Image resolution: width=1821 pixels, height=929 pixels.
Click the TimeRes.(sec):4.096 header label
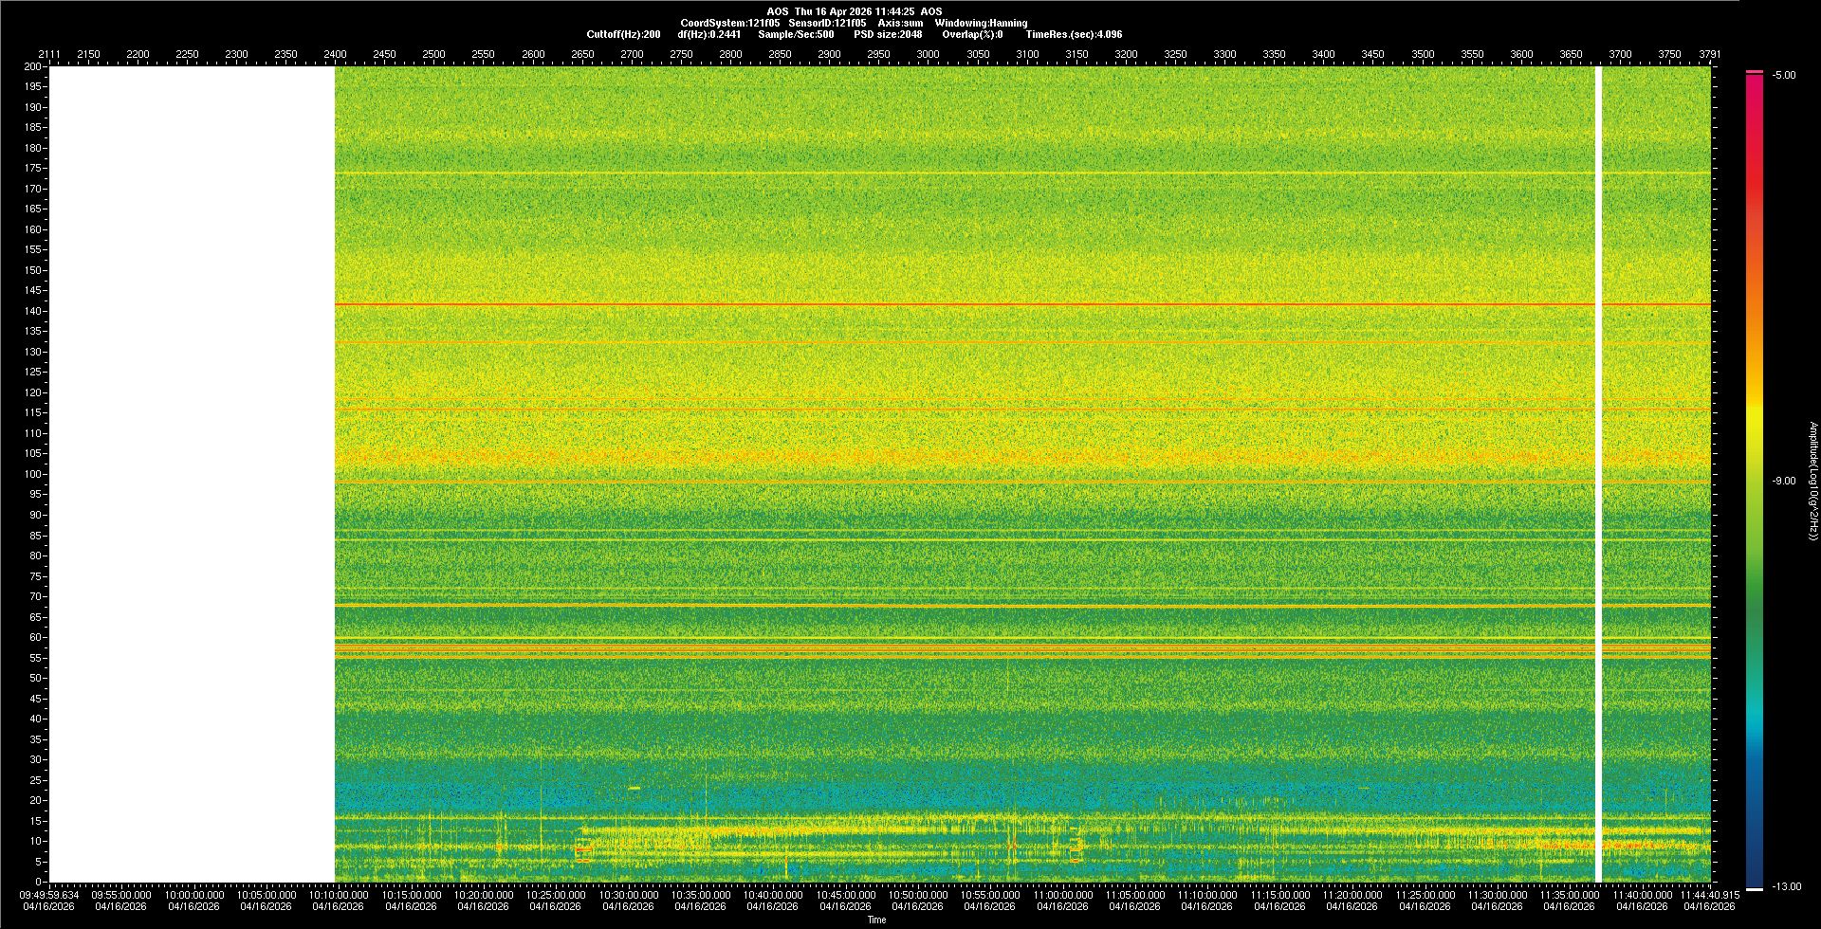click(1074, 34)
